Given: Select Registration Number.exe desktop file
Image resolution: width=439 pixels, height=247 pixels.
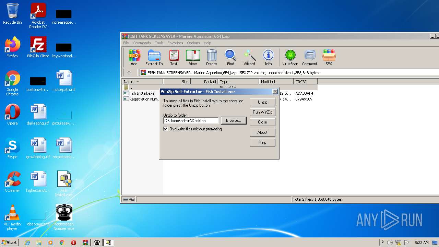Looking at the screenshot, I should tap(64, 218).
